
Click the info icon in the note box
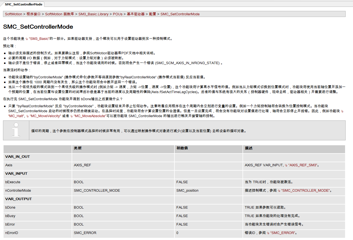pos(16,131)
